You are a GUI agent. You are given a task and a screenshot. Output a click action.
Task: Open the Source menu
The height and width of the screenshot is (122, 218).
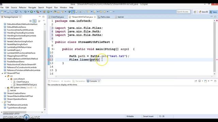point(14,7)
